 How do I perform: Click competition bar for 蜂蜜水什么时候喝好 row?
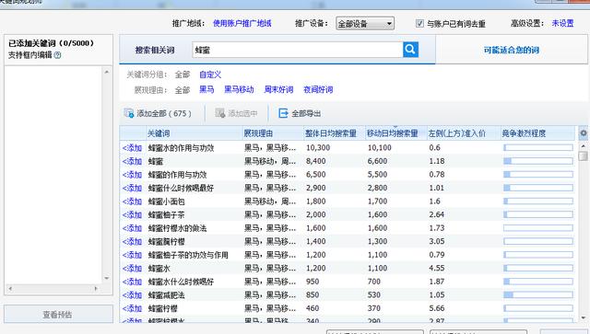pos(538,282)
